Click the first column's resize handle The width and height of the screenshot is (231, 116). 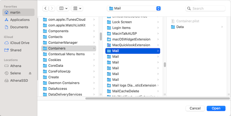[101, 94]
